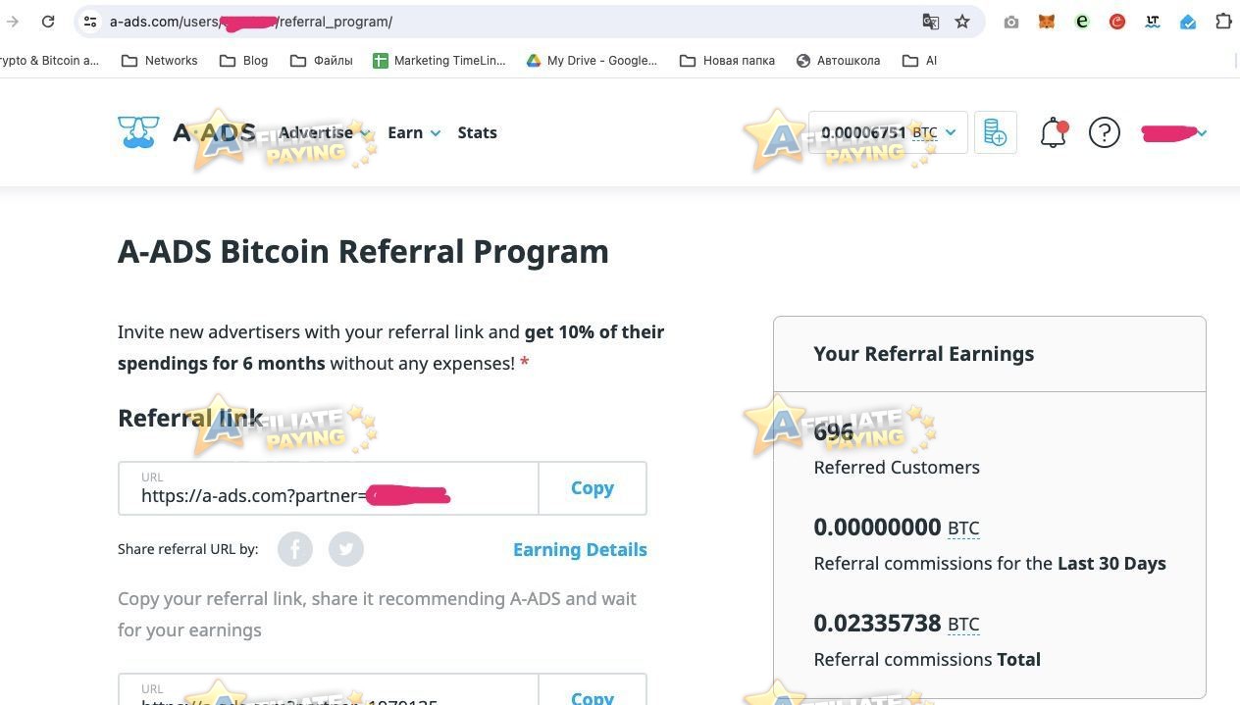Open the BTC balance dropdown
1240x705 pixels.
coord(888,132)
